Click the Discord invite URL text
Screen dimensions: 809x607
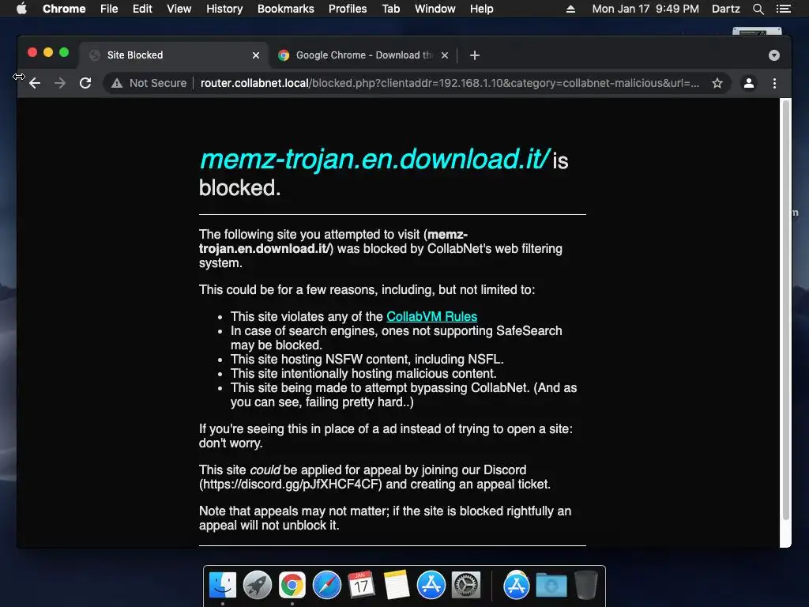coord(292,484)
